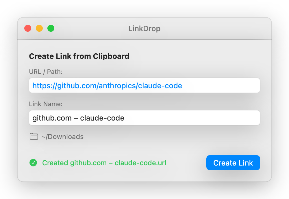
Task: Click the 'Create Link from Clipboard' heading
Action: click(x=79, y=56)
